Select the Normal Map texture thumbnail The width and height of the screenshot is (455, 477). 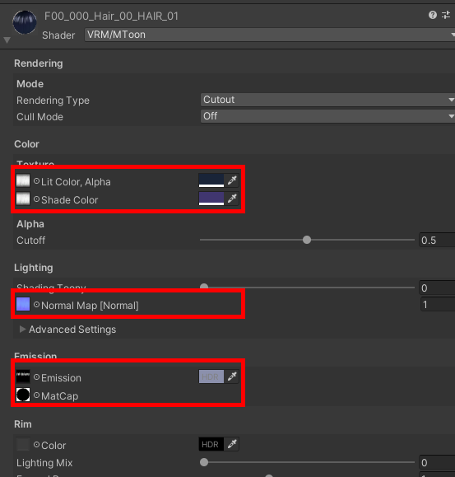point(23,304)
